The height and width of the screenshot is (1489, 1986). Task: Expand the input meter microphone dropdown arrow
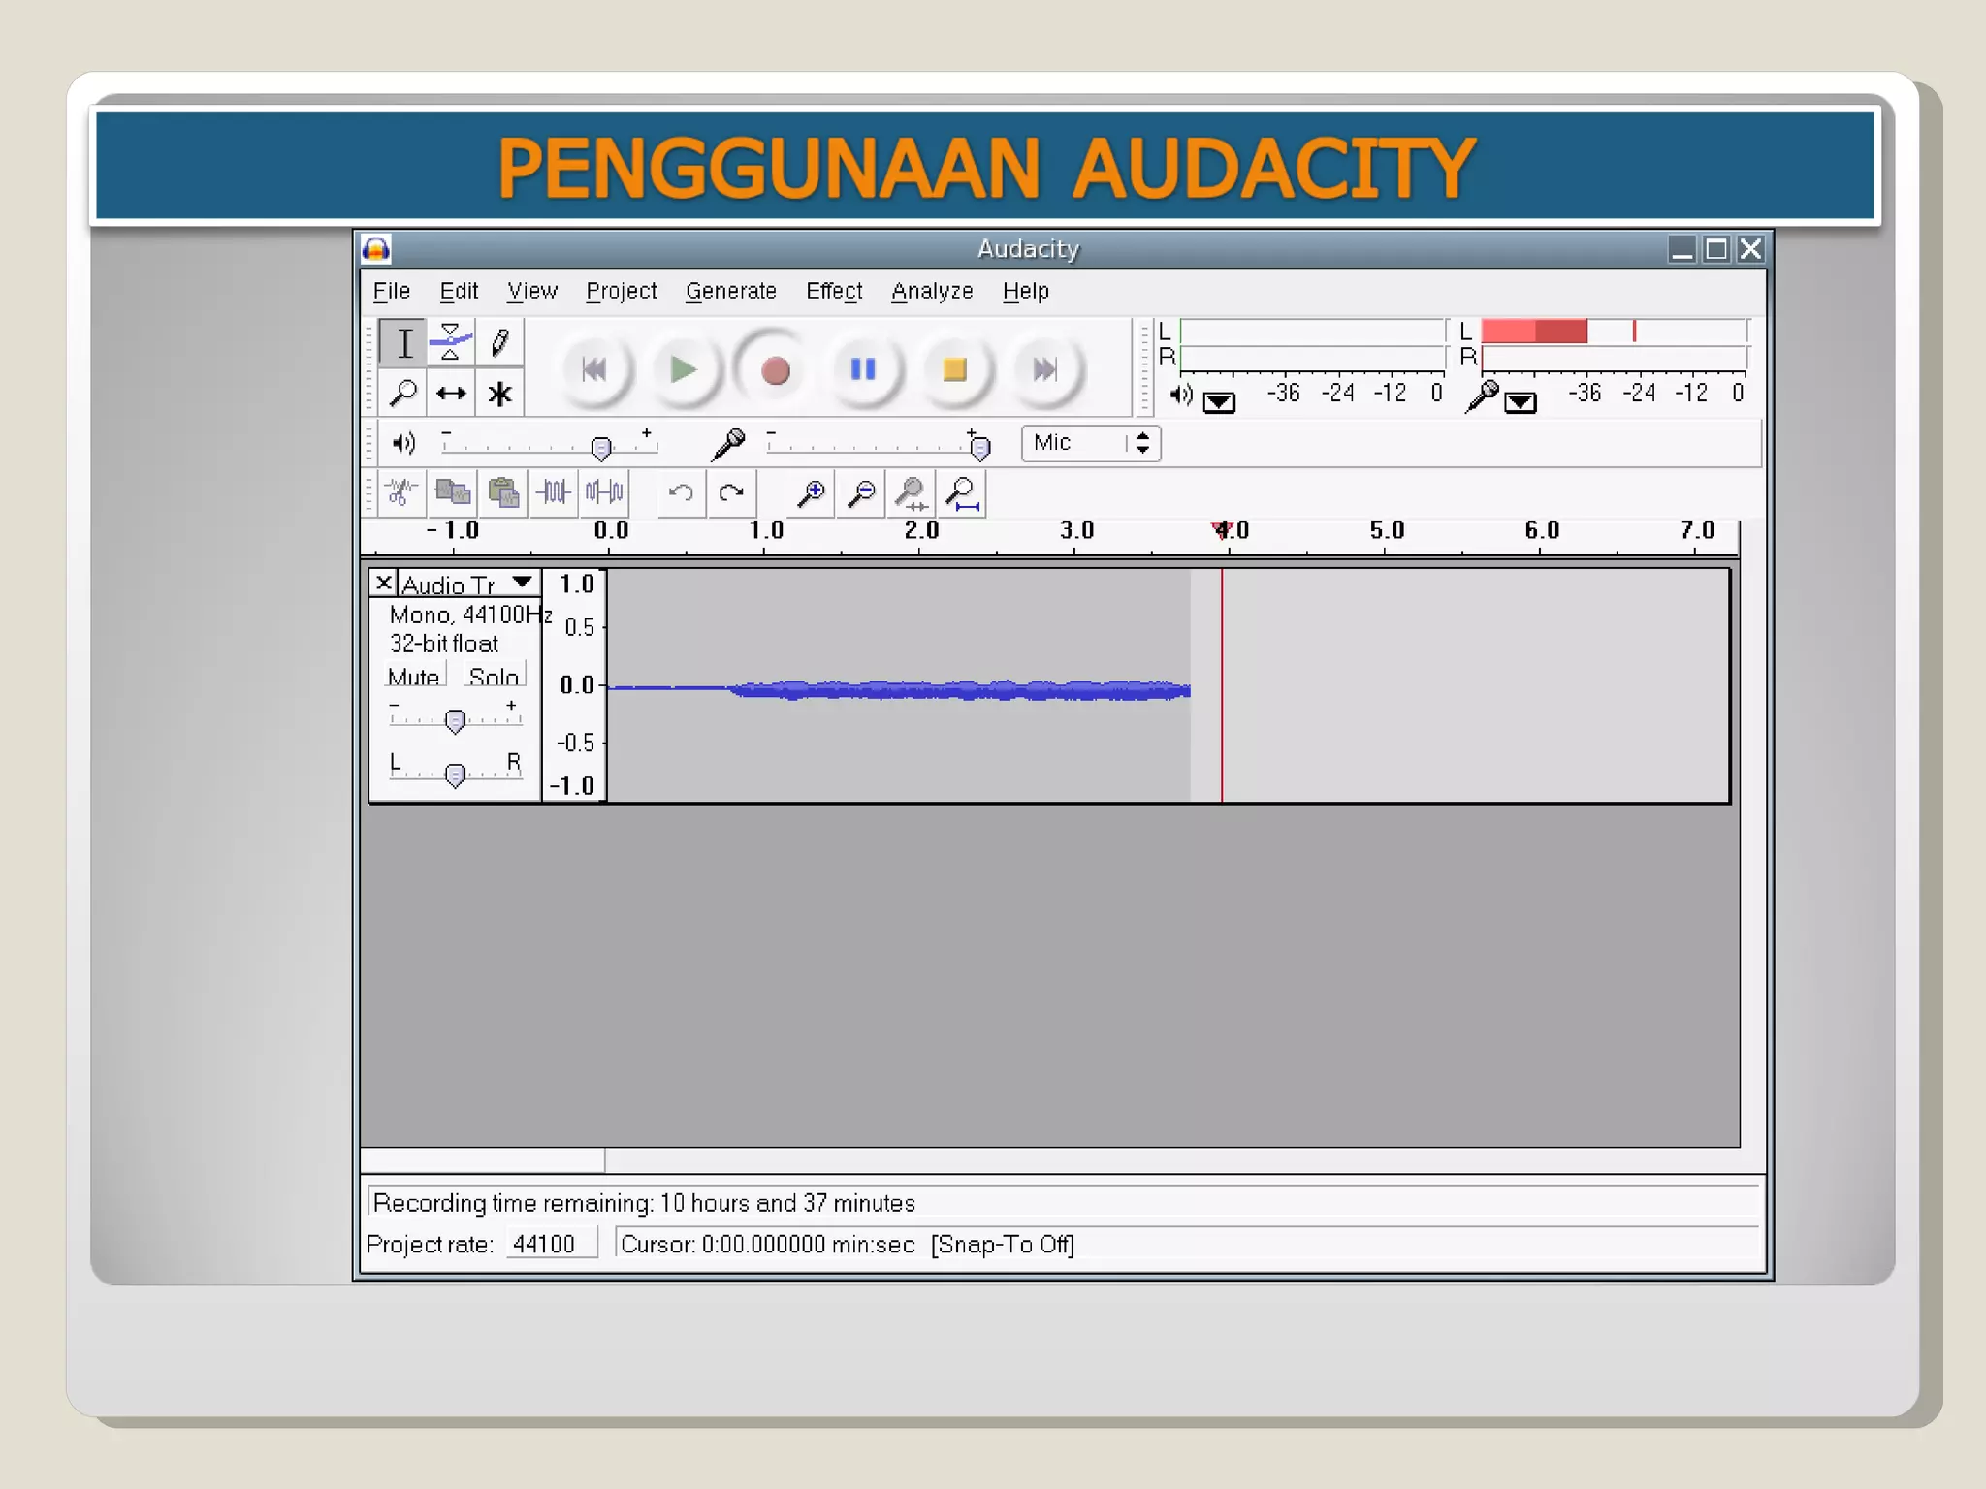pos(1521,402)
